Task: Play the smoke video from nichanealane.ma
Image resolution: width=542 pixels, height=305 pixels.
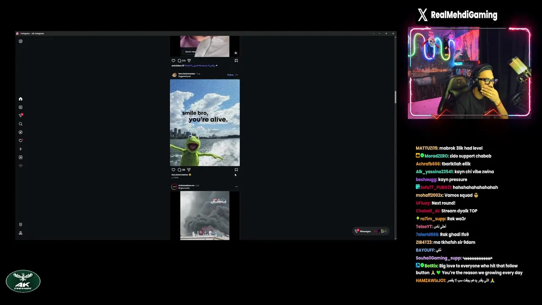Action: [205, 216]
